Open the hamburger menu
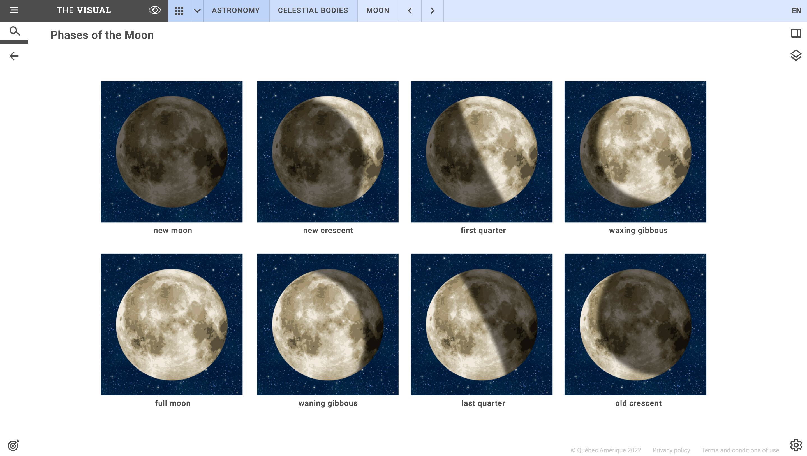 pyautogui.click(x=14, y=10)
